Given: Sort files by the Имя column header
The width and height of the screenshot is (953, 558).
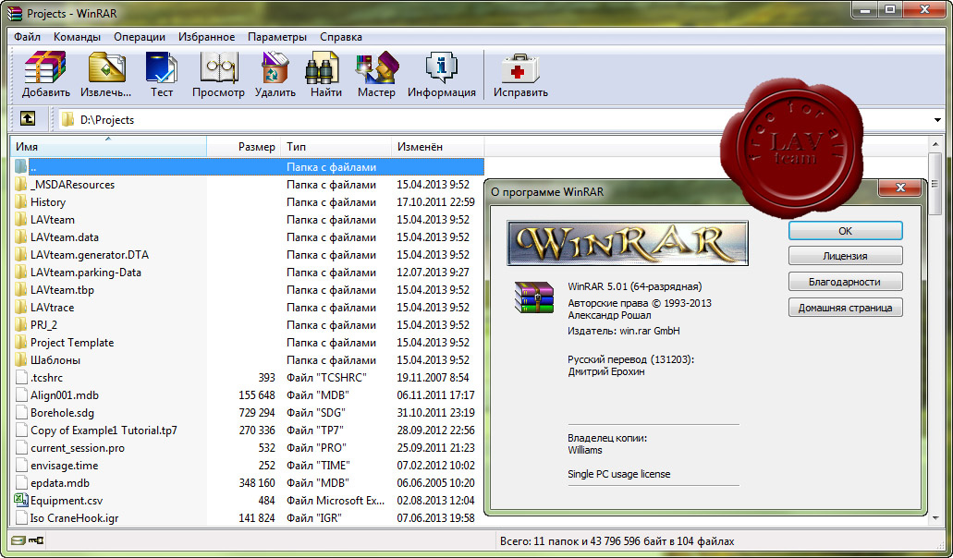Looking at the screenshot, I should tap(108, 146).
